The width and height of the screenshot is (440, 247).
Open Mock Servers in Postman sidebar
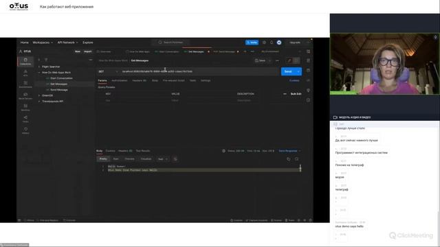point(25,96)
